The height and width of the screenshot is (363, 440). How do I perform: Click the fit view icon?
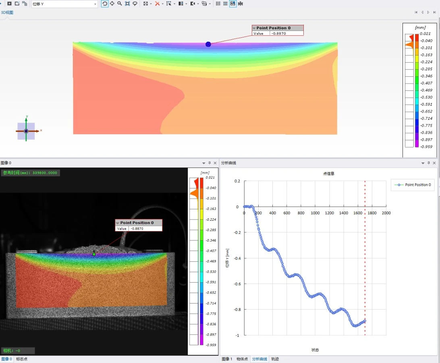pyautogui.click(x=145, y=4)
